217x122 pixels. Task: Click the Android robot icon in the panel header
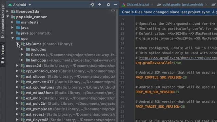(x=10, y=5)
